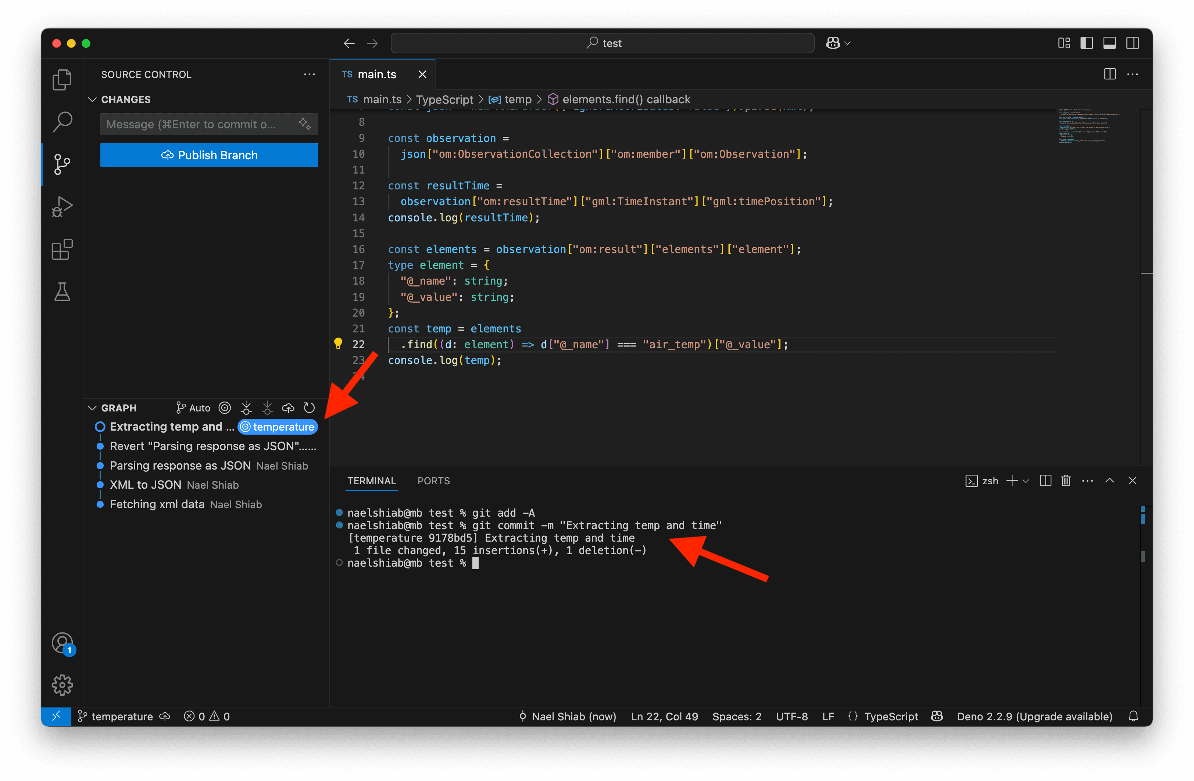Screen dimensions: 1194x781
Task: Open the Testing flask icon
Action: pyautogui.click(x=62, y=292)
